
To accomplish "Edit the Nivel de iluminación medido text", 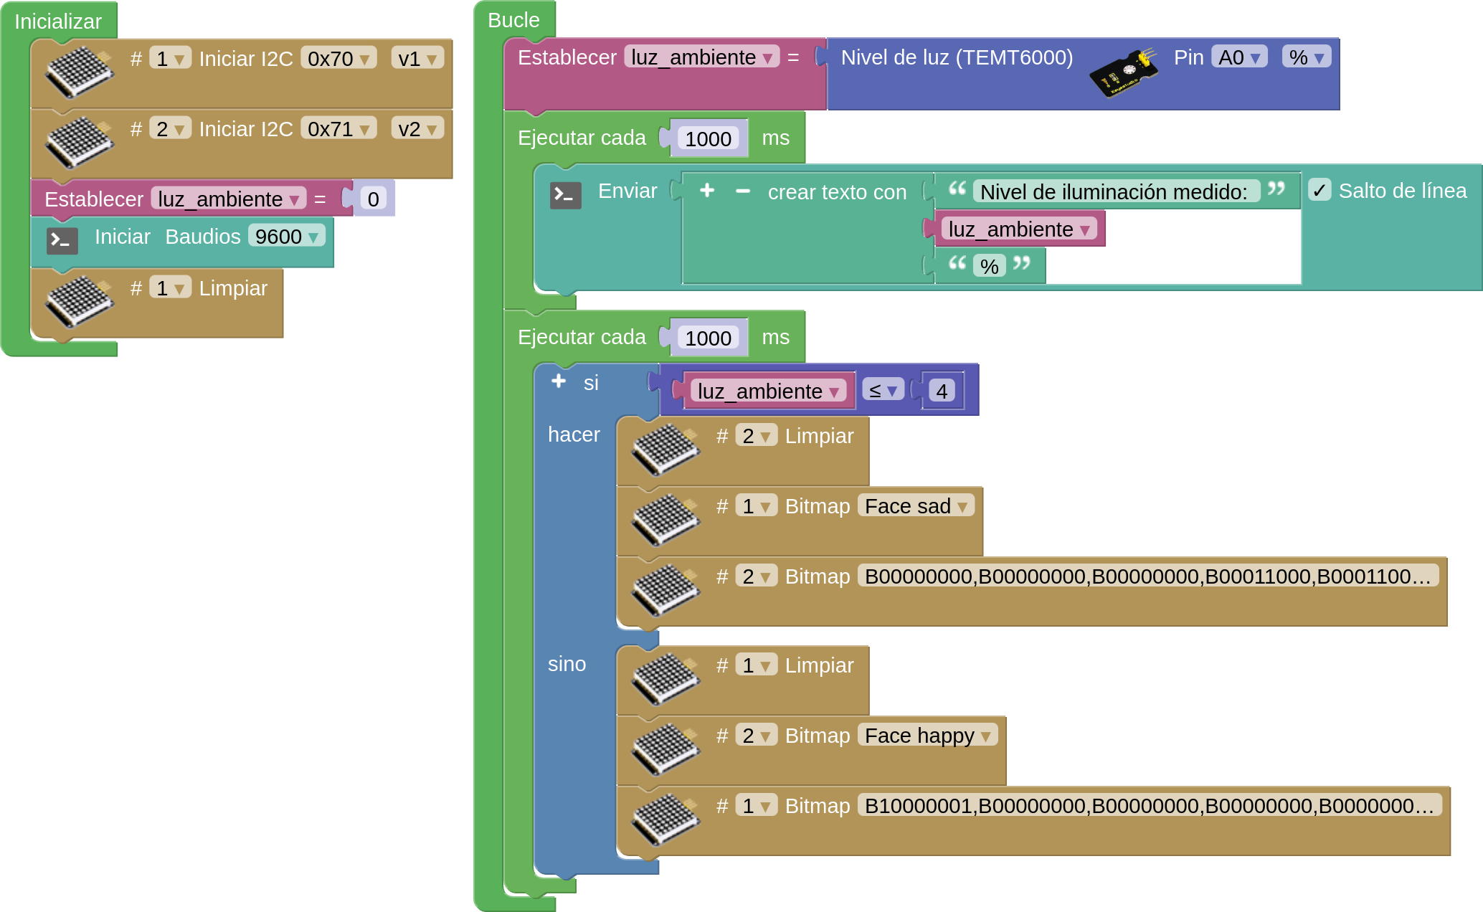I will [x=1114, y=191].
